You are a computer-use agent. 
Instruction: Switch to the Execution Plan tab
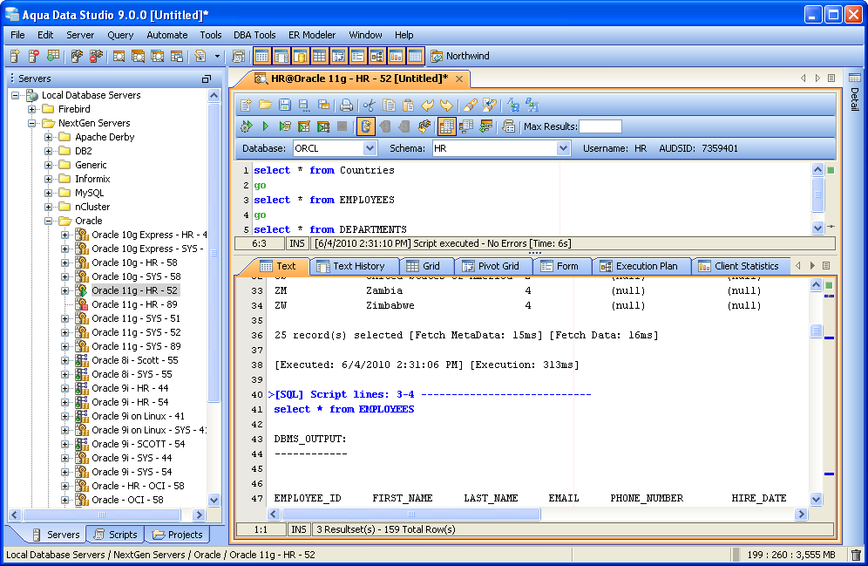(x=638, y=266)
